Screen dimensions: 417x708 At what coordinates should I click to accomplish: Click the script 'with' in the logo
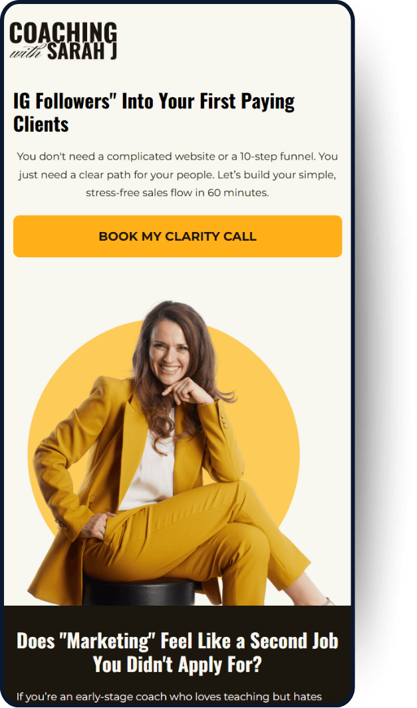pos(26,53)
